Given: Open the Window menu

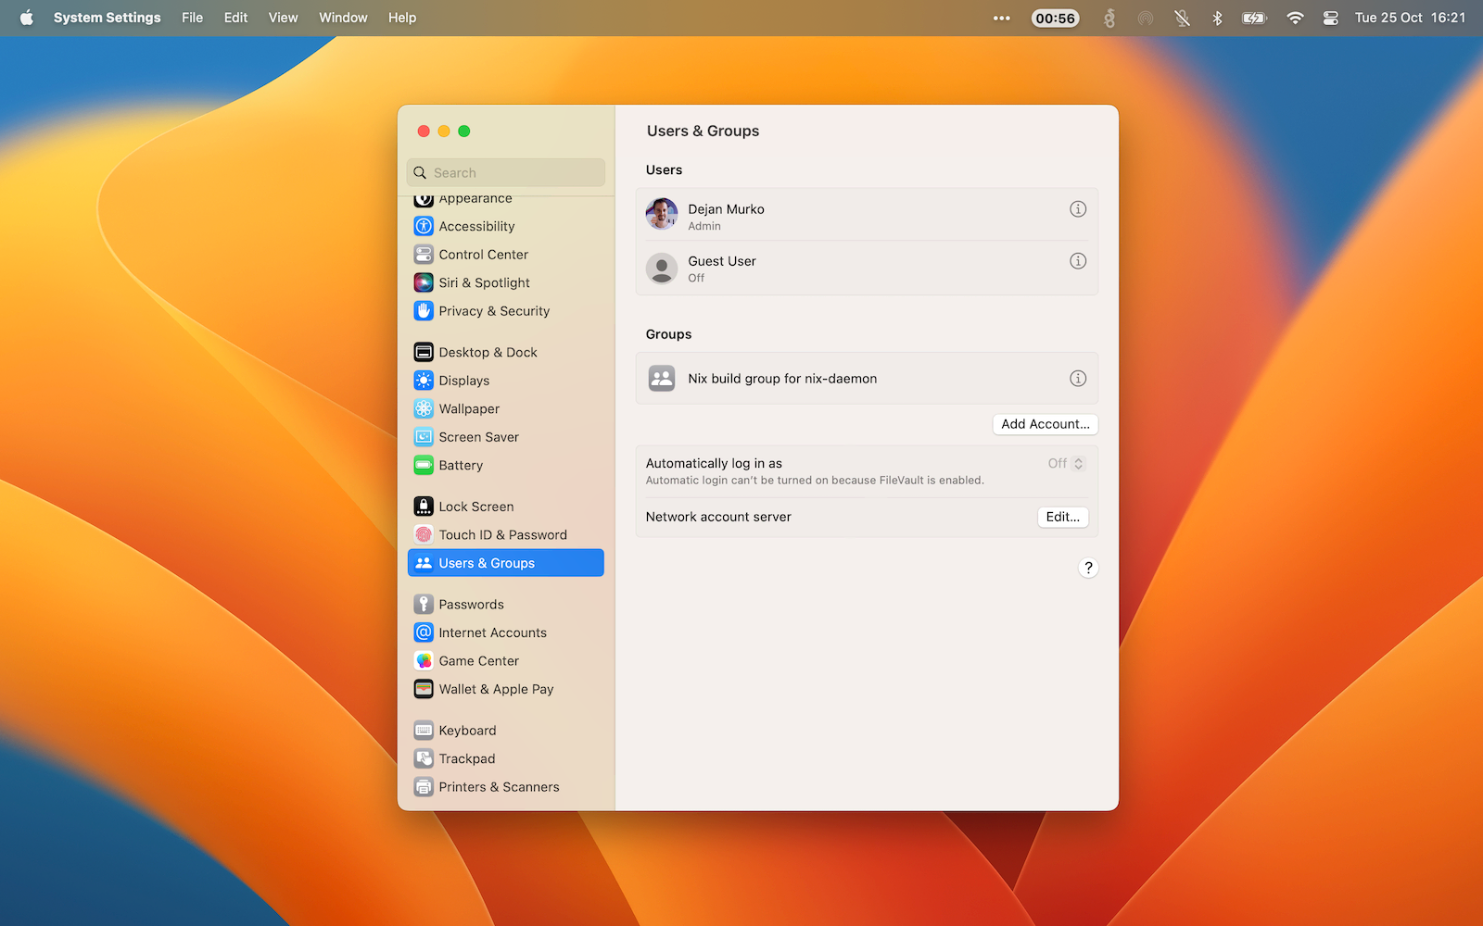Looking at the screenshot, I should point(343,18).
